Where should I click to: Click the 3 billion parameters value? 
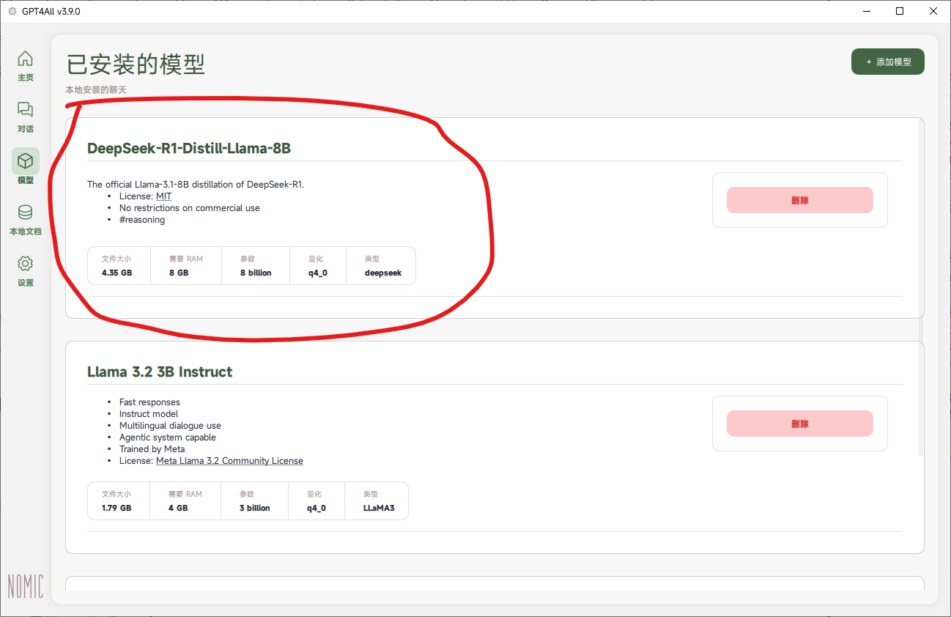255,508
